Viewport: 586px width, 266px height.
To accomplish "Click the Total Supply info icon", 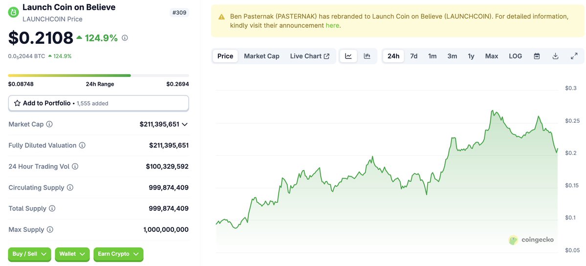I will pos(52,209).
